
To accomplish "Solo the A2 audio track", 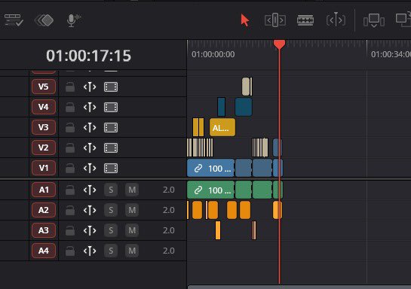I will pos(111,210).
